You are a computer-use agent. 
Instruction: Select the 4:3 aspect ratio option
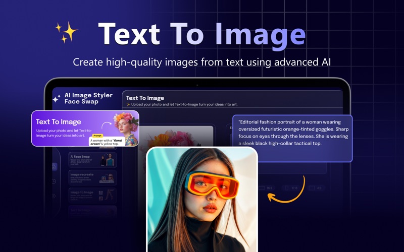(x=316, y=188)
